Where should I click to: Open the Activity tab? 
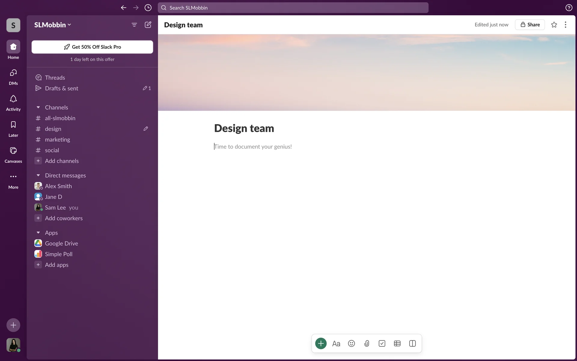(x=13, y=103)
